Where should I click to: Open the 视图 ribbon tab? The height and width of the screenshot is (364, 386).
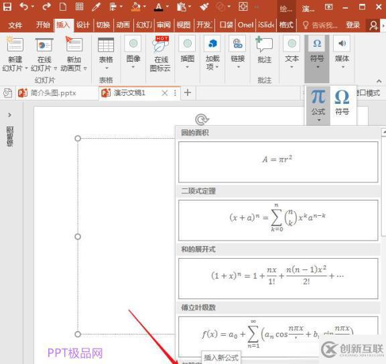tap(184, 25)
